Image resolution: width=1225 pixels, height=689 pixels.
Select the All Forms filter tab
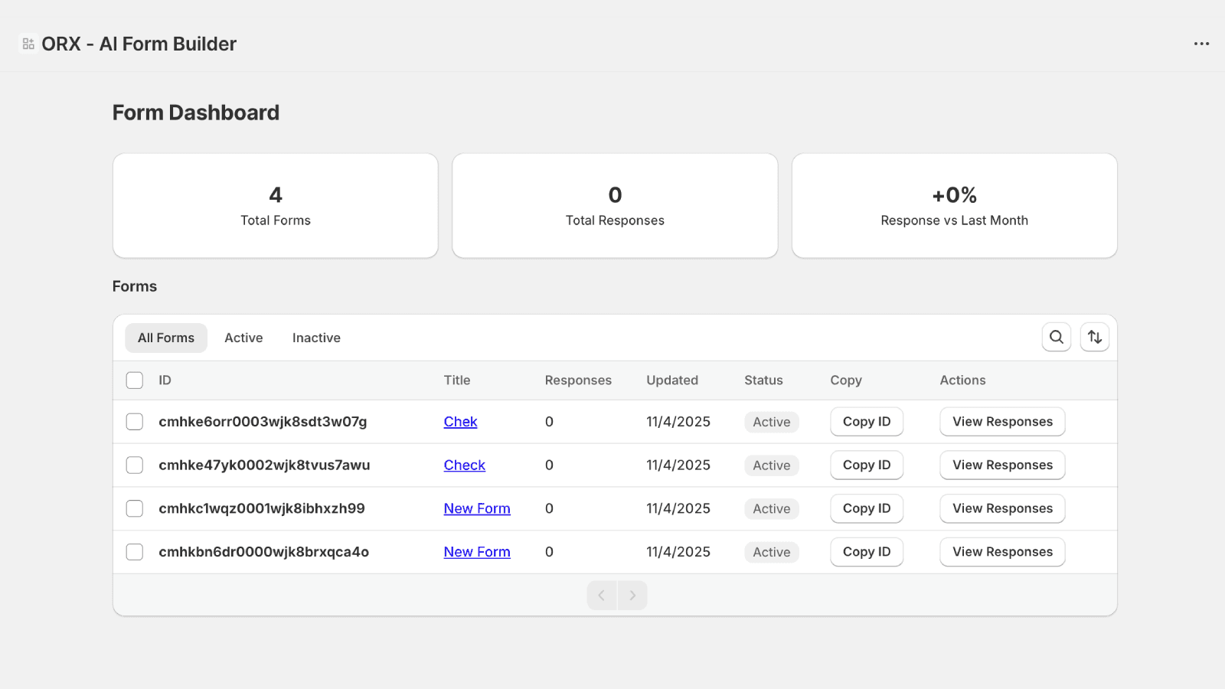[x=165, y=338]
